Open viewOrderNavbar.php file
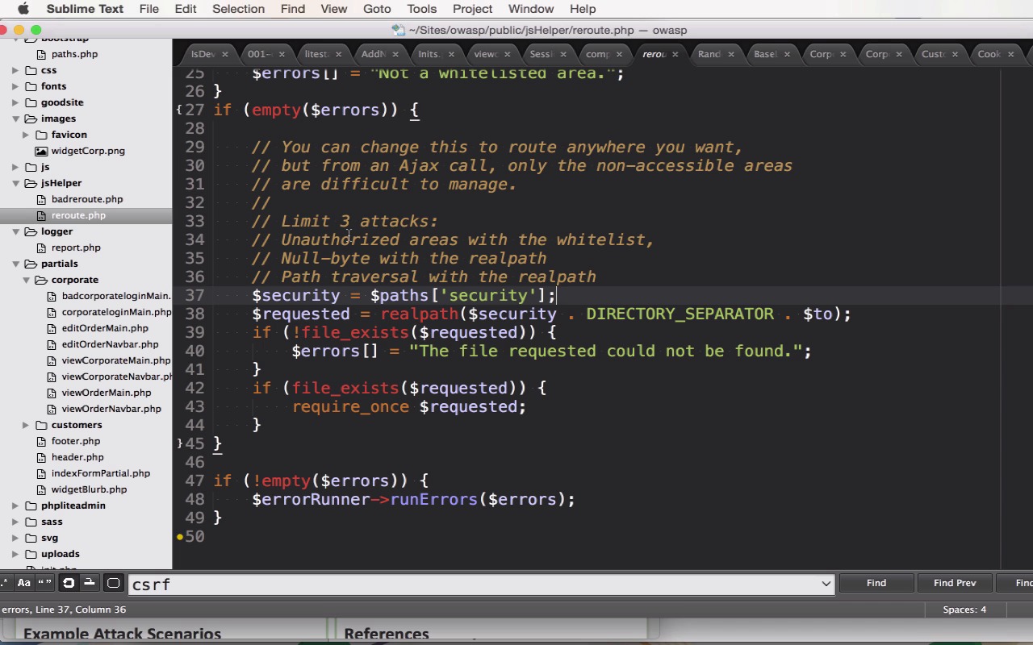The width and height of the screenshot is (1033, 645). pos(111,409)
